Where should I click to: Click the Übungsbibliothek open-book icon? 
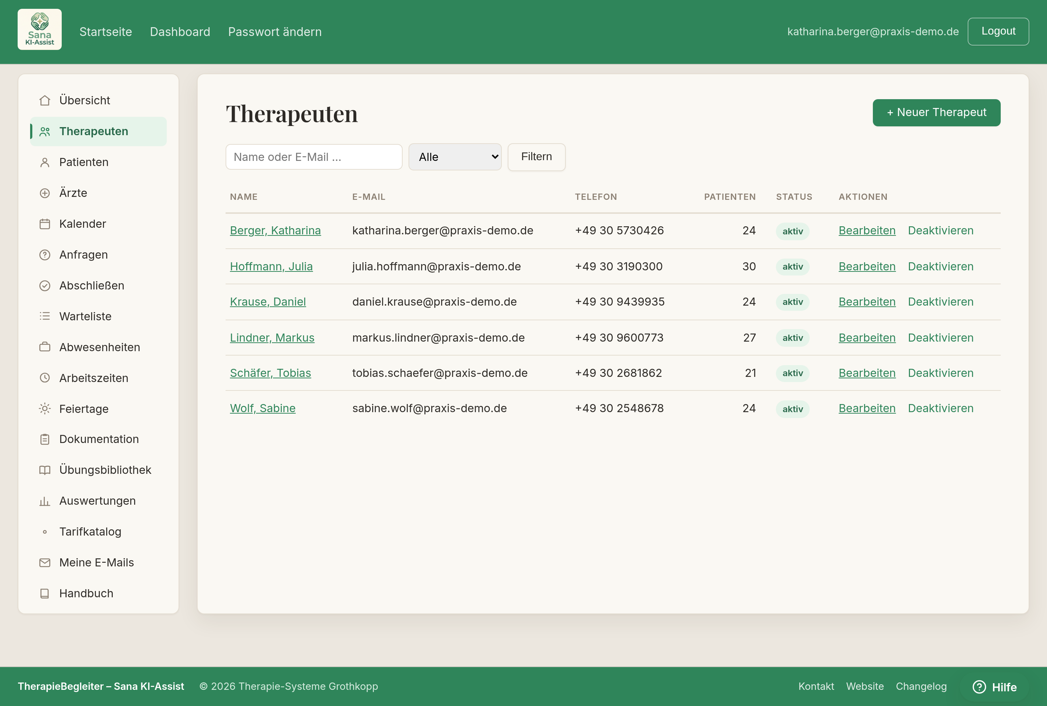[x=44, y=470]
